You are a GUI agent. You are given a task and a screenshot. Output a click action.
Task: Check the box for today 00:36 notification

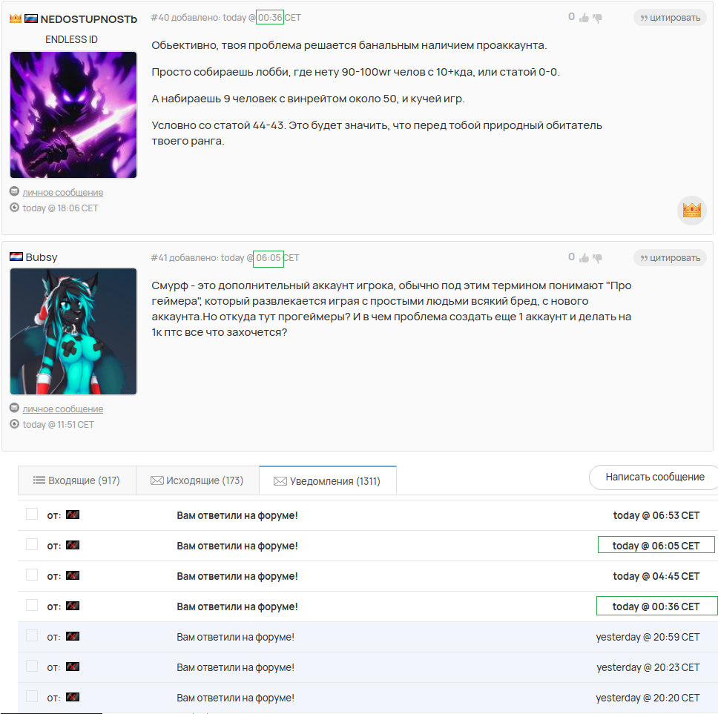32,605
